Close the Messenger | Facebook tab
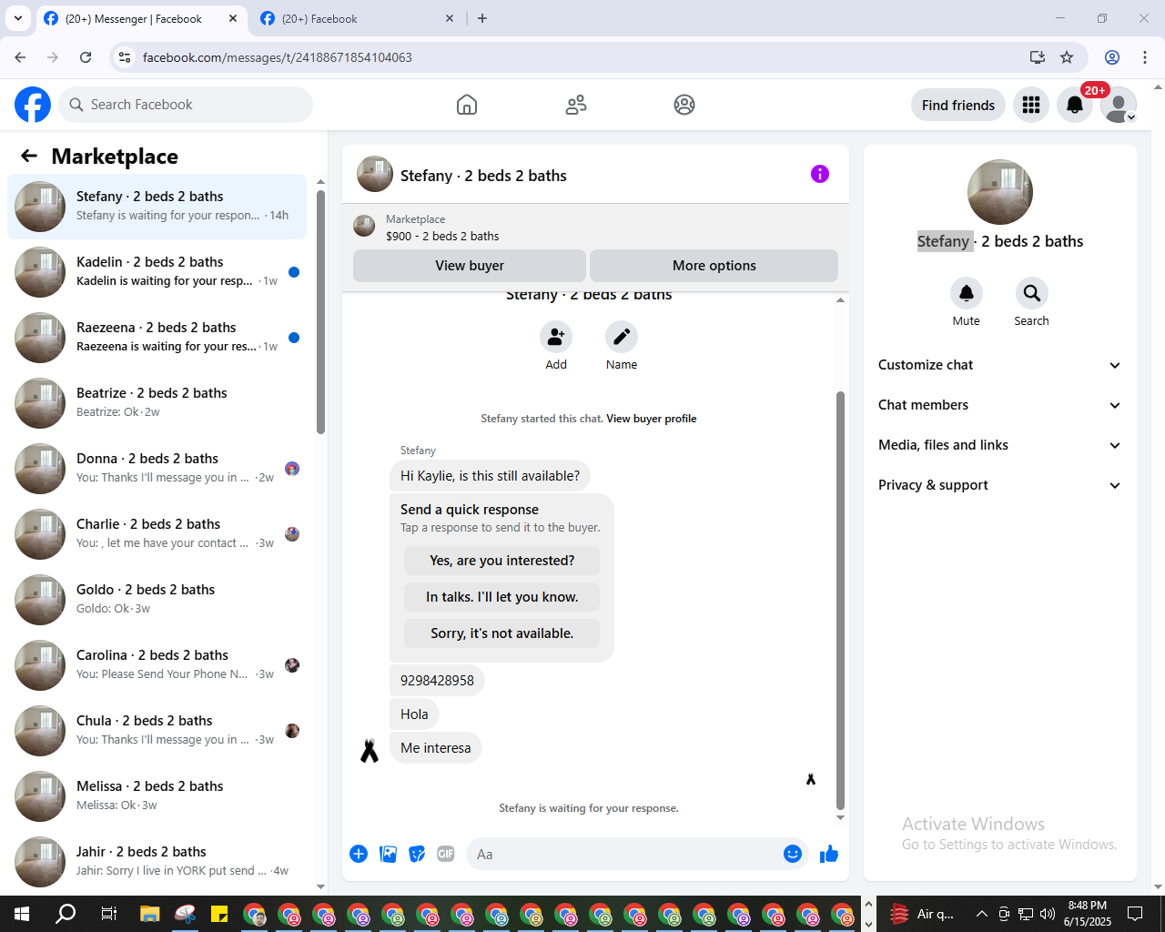Screen dimensions: 1165x932 [x=234, y=18]
